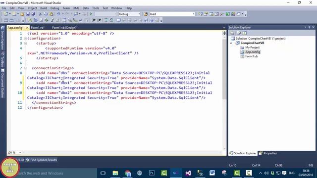The height and width of the screenshot is (178, 317).
Task: Open Chrome from the taskbar
Action: [x=128, y=173]
